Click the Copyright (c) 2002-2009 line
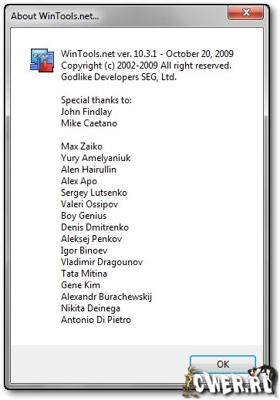 pyautogui.click(x=146, y=66)
